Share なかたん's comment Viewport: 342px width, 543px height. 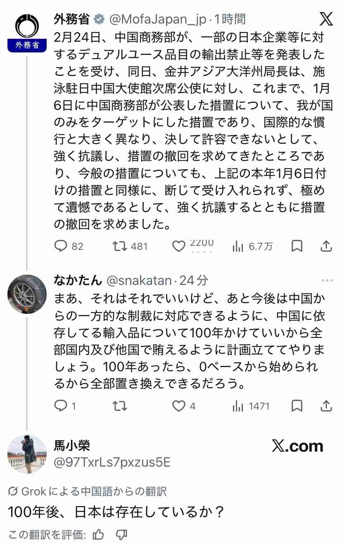326,406
